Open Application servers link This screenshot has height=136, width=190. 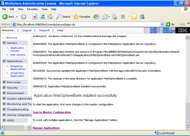pyautogui.click(x=17, y=49)
